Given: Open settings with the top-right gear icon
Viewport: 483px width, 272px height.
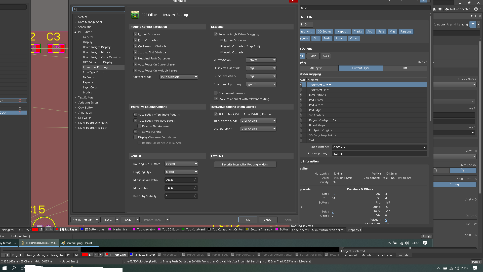Looking at the screenshot, I should point(440,9).
